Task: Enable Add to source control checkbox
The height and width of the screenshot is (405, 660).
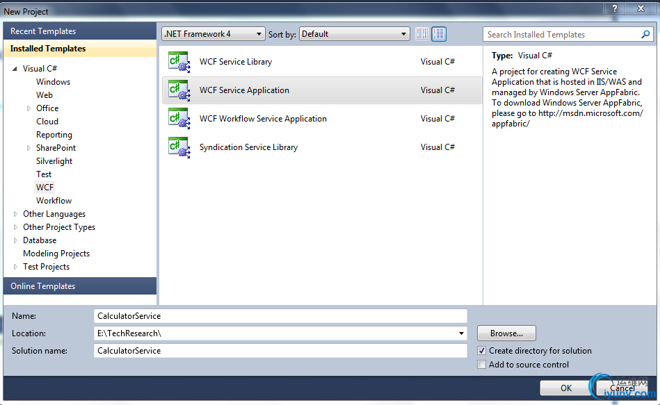Action: 481,365
